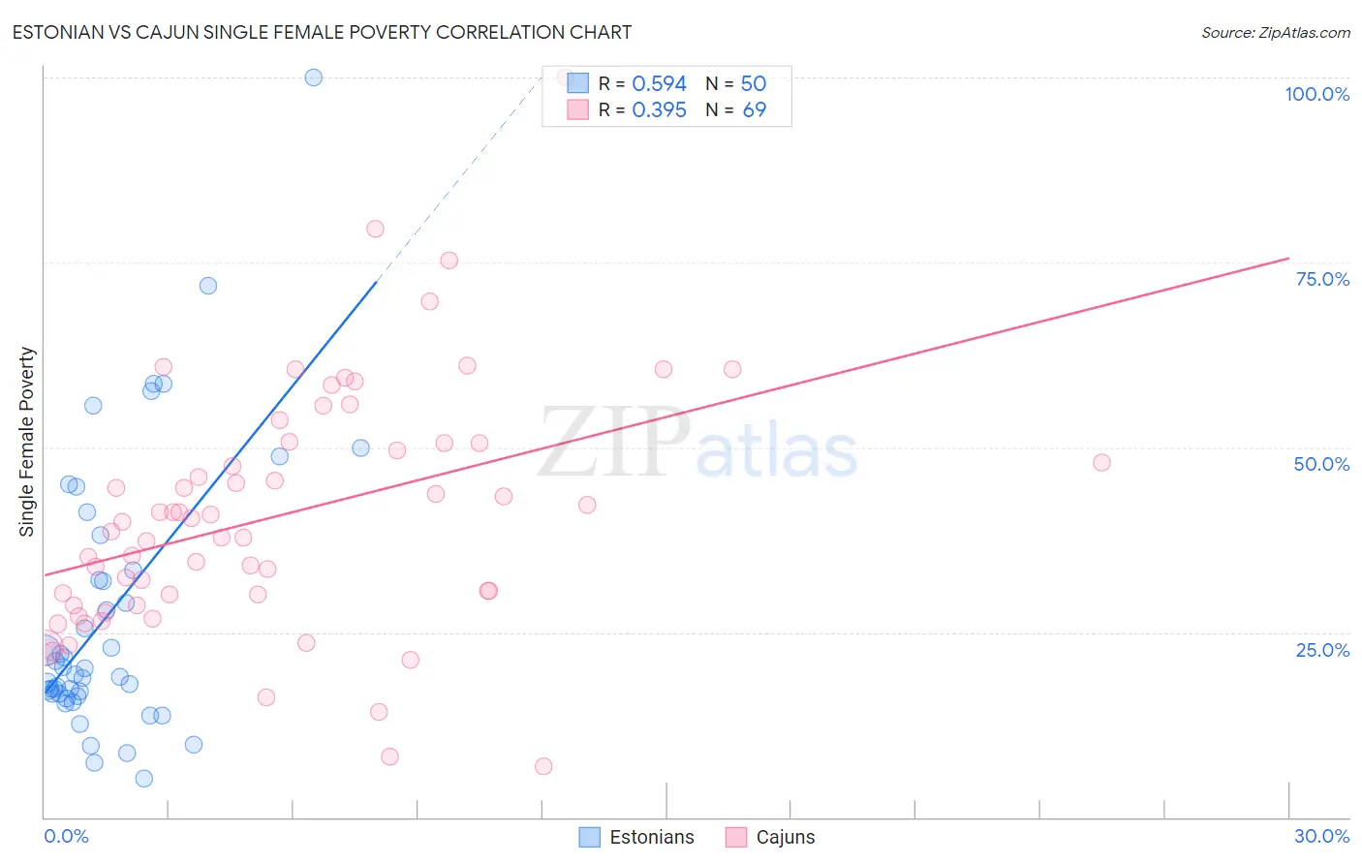Click the Single Female Poverty axis label
The height and width of the screenshot is (864, 1362).
(27, 442)
